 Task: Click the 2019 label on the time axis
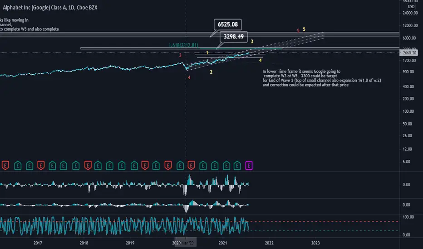click(130, 243)
